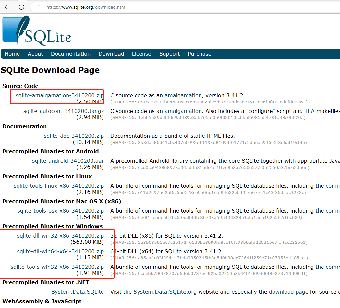Go to Documentation in nav bar

71,54
